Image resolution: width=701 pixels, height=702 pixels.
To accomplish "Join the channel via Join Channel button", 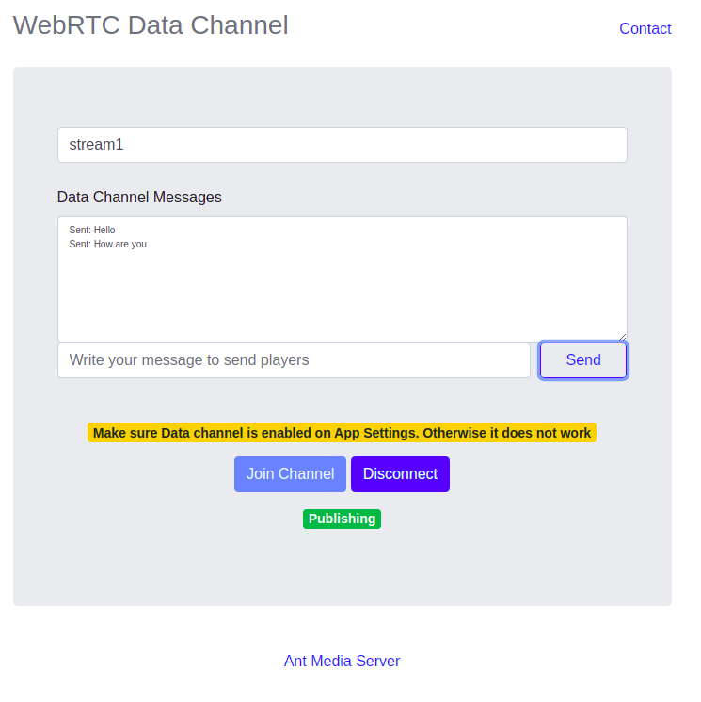I will 290,474.
